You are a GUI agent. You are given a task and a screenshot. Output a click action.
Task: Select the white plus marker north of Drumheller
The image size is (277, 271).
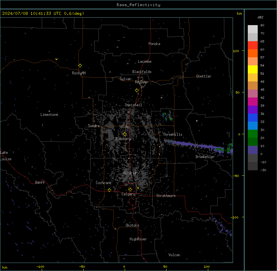(197, 121)
